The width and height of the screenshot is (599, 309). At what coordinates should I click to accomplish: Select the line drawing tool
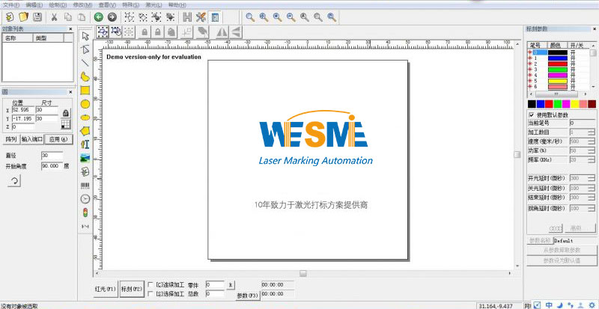85,63
